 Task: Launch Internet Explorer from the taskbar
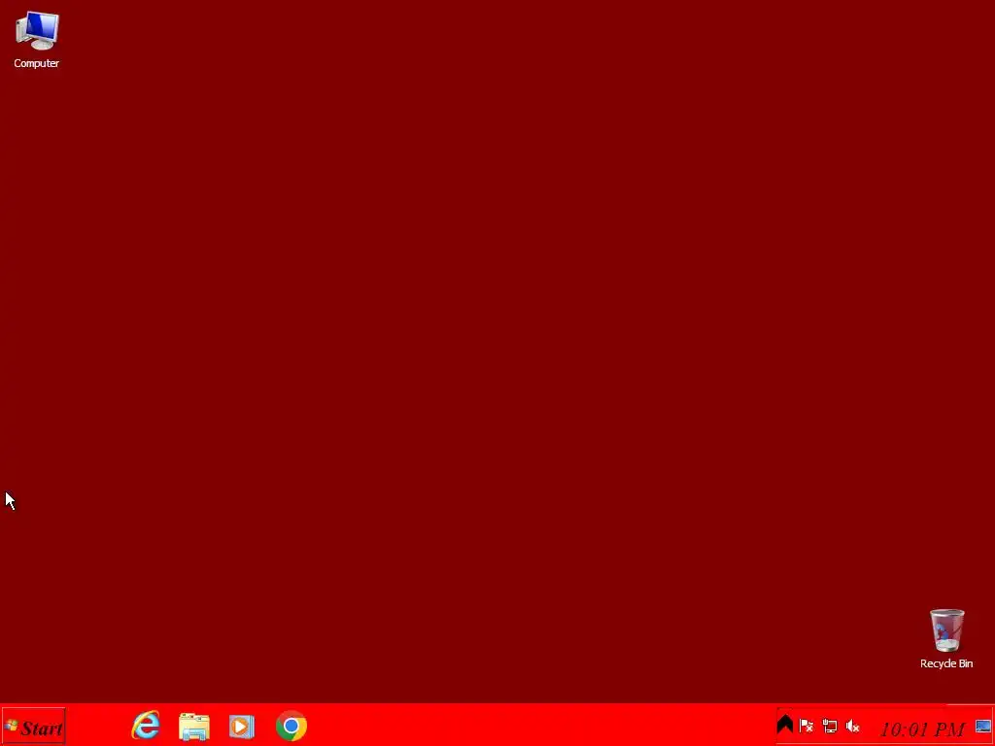click(146, 726)
